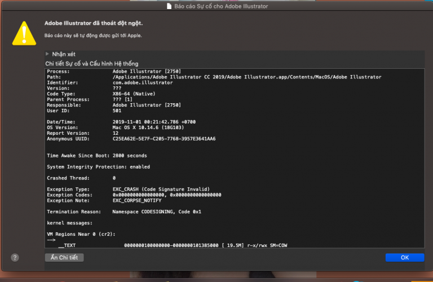The image size is (433, 282).
Task: Click the Ẩn Chi tiết button
Action: point(64,257)
